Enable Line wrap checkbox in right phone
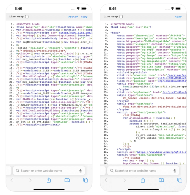 121,17
